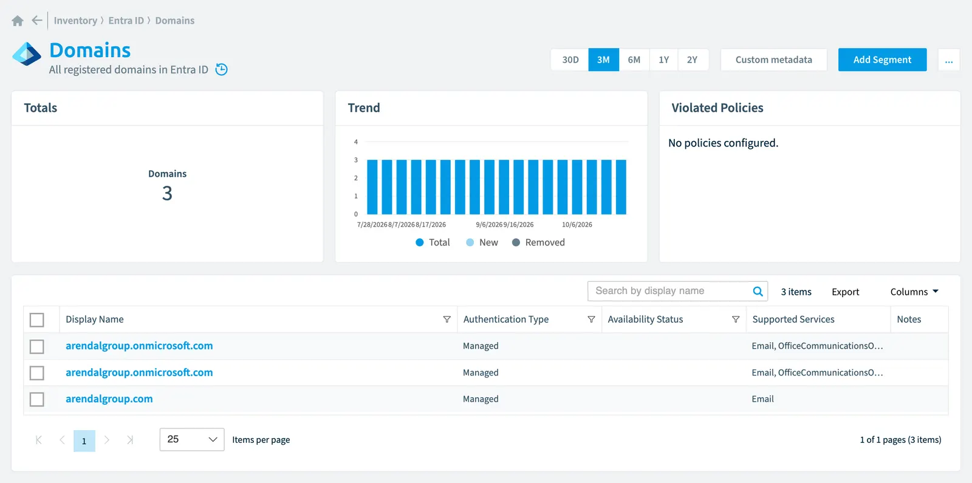972x483 pixels.
Task: Filter the Authentication Type column
Action: coord(591,320)
